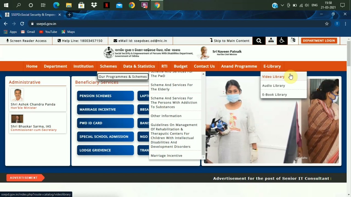351x197 pixels.
Task: Open the RTI menu item
Action: coord(164,66)
